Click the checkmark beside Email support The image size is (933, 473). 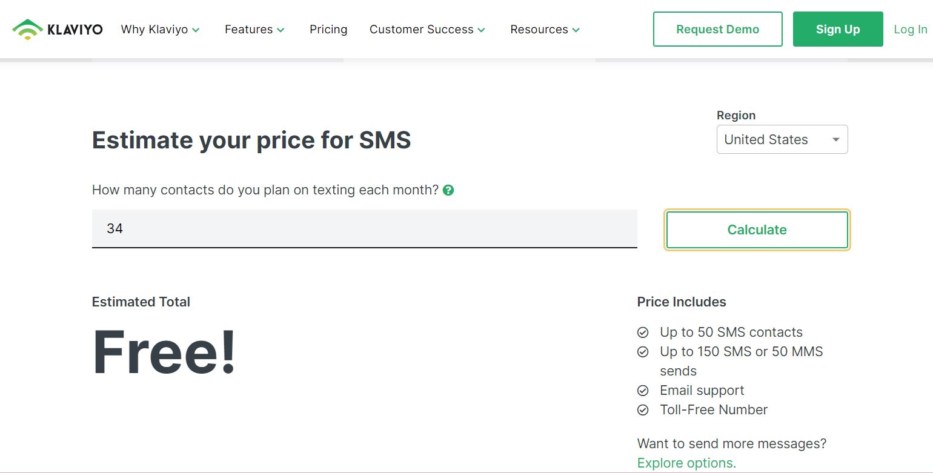(643, 391)
